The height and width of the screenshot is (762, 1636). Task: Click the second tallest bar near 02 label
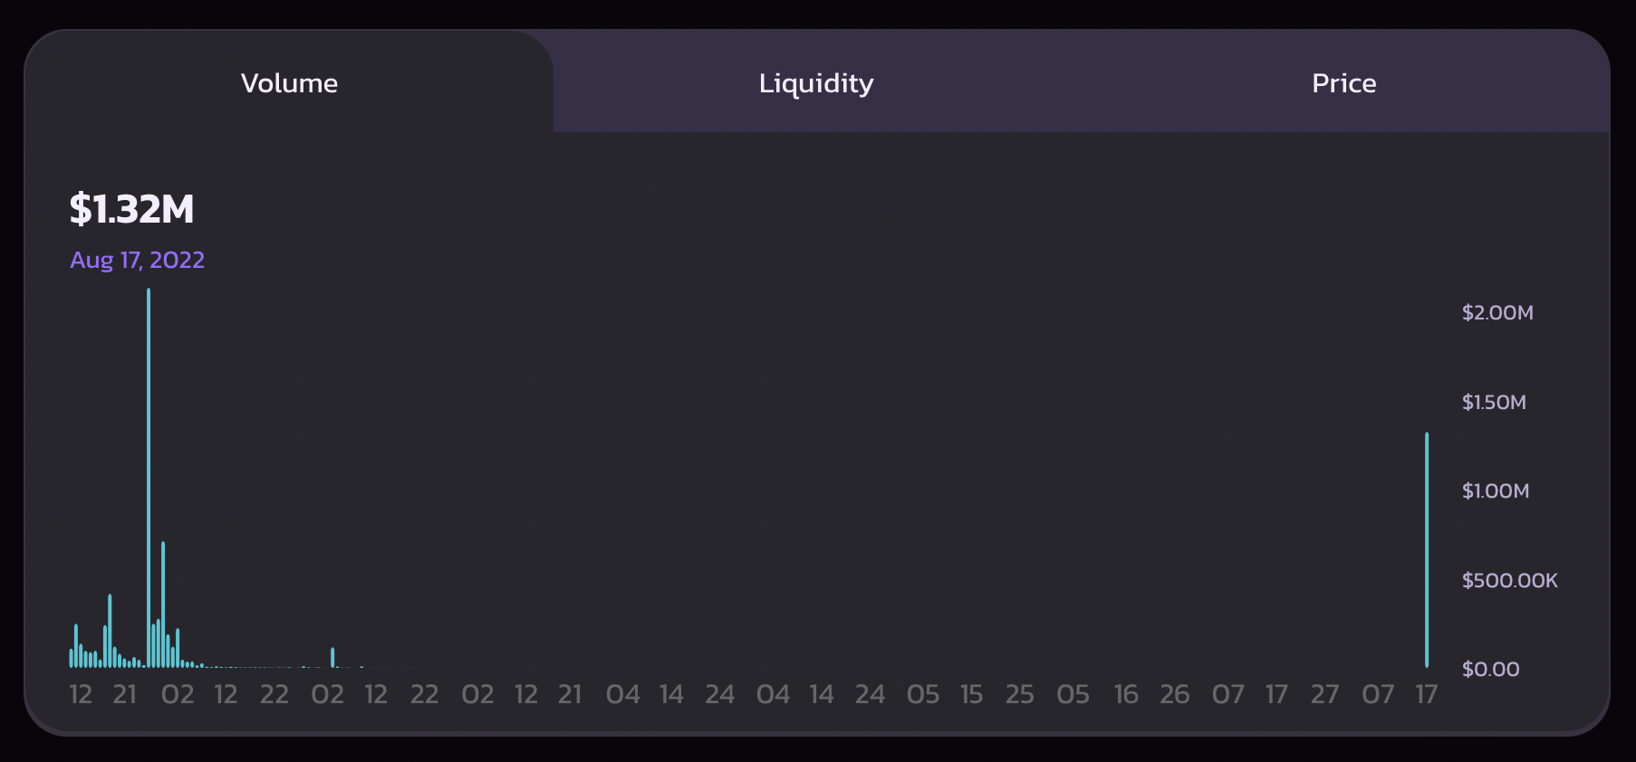(163, 605)
